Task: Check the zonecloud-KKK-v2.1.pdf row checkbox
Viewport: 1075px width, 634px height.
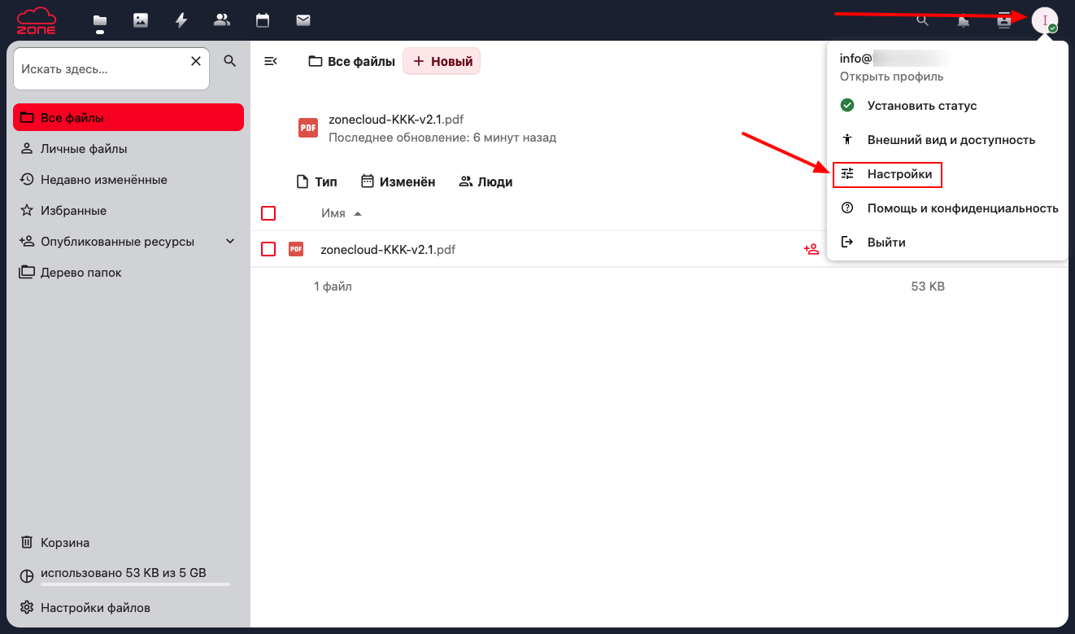Action: [x=268, y=249]
